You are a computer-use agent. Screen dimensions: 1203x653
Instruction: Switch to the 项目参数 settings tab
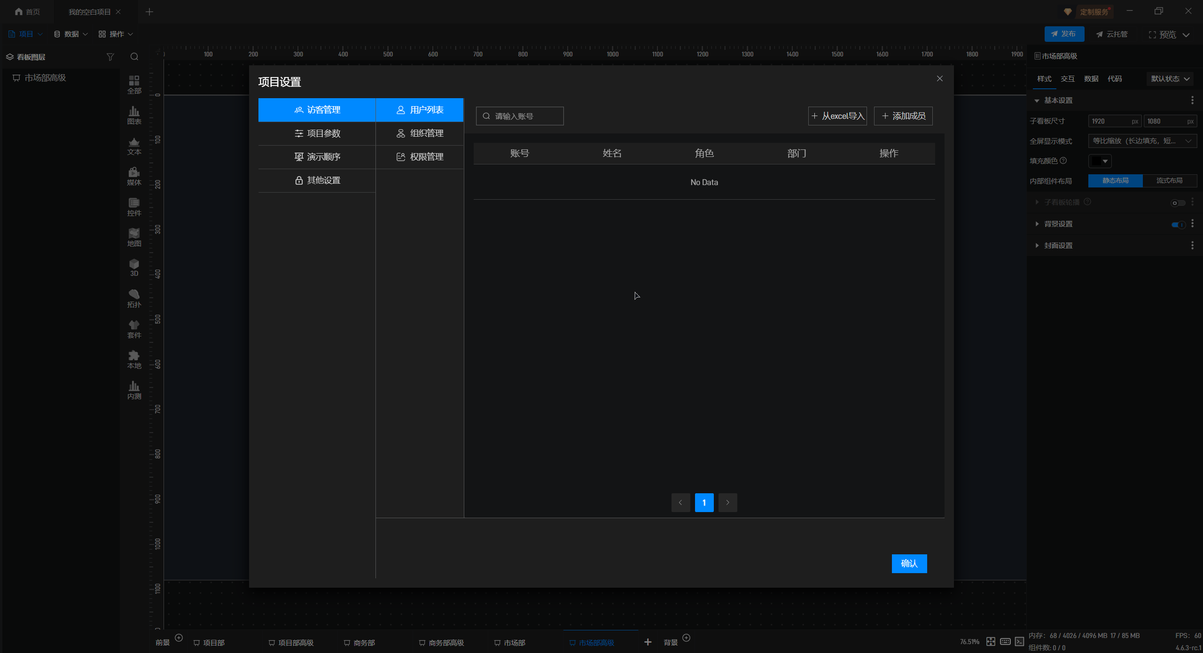[317, 133]
